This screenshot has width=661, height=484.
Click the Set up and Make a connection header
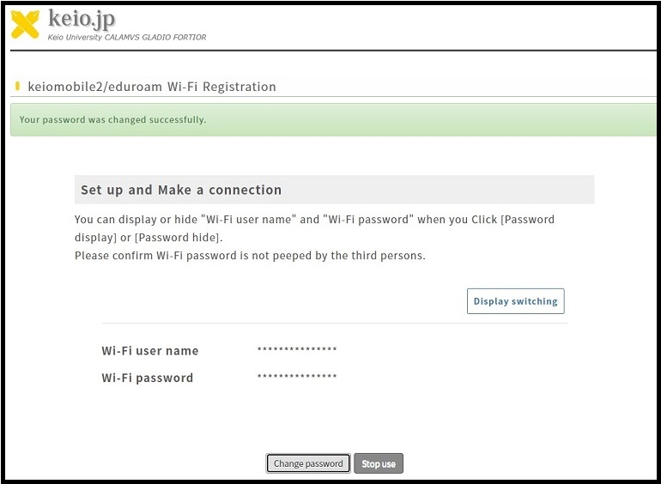[x=181, y=190]
